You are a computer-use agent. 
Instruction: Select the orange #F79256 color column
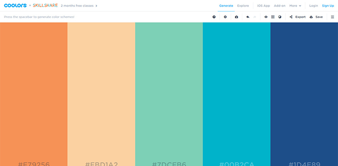pos(34,94)
